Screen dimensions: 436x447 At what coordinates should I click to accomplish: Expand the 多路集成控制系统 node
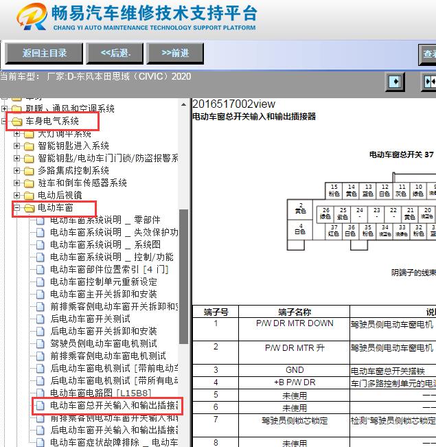coord(17,170)
